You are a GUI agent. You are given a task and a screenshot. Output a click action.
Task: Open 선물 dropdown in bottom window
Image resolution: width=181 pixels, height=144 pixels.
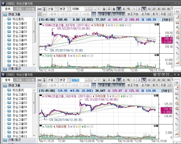tap(56, 80)
